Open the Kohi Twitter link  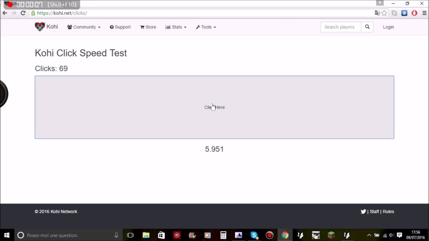[363, 212]
